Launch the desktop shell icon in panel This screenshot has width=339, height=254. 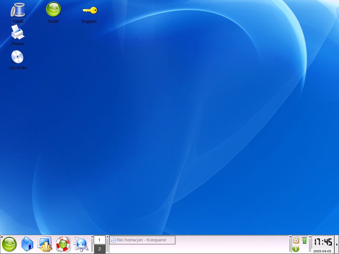45,244
